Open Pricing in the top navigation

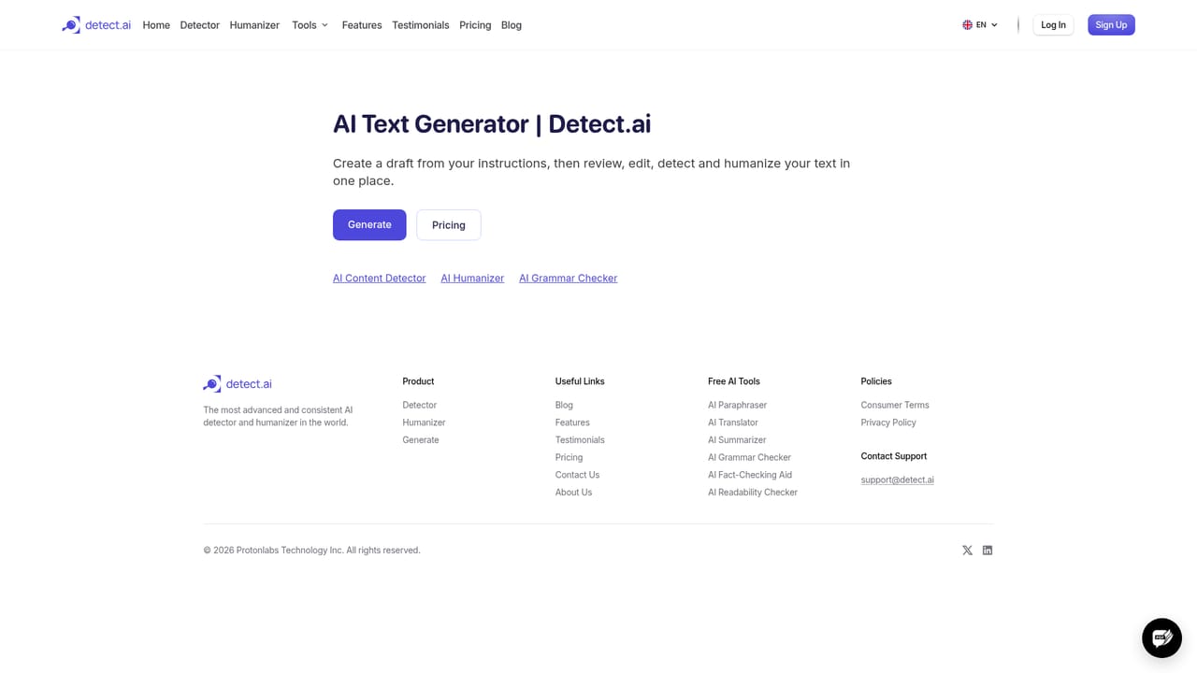tap(475, 25)
